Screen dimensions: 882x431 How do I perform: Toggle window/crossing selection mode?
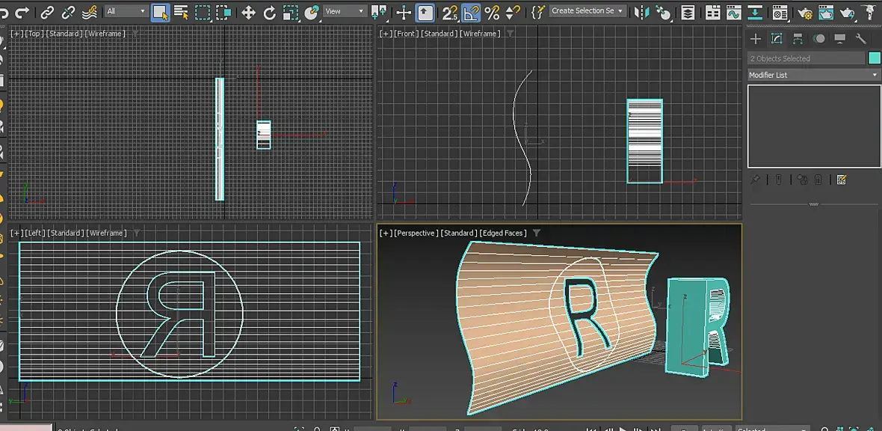[223, 12]
